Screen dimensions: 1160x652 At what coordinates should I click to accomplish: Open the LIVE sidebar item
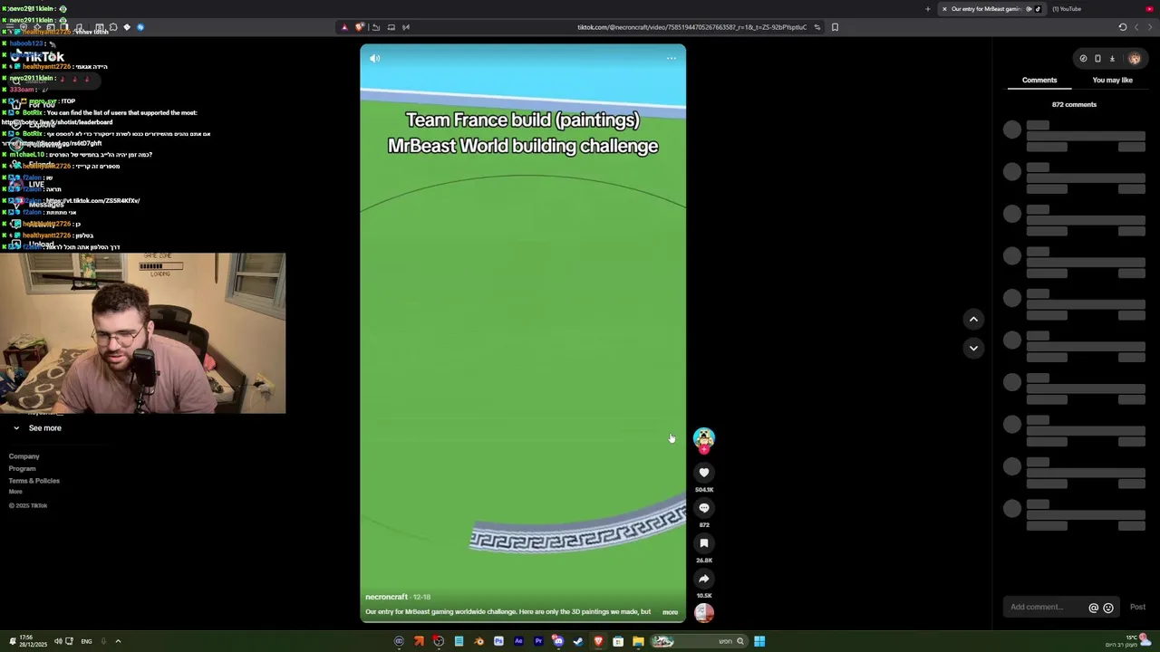(36, 185)
